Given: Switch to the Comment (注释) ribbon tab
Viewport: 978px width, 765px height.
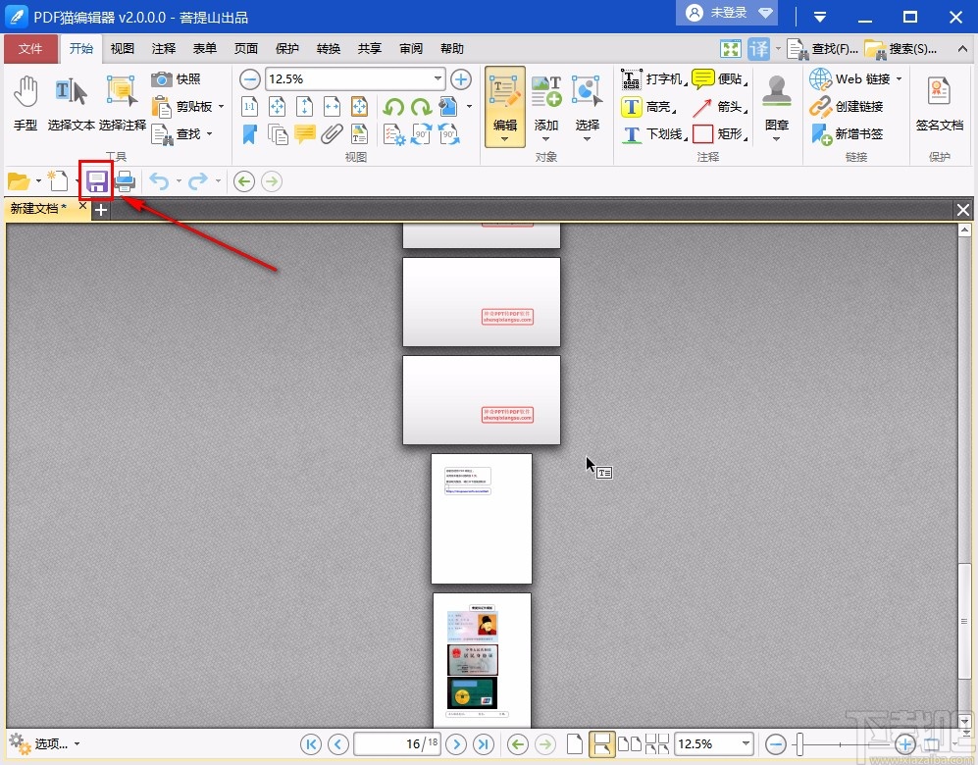Looking at the screenshot, I should pos(164,49).
